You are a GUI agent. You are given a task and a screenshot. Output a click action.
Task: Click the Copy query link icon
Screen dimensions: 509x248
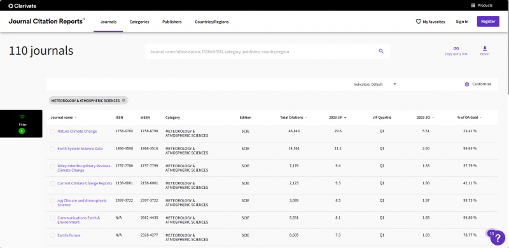tap(456, 48)
